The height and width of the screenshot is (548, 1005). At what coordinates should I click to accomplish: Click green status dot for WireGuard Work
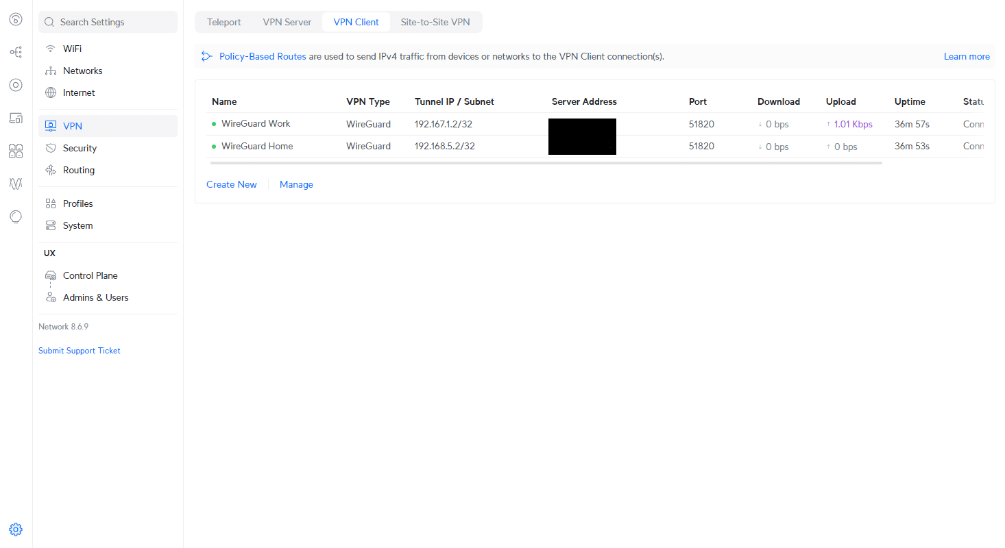pyautogui.click(x=214, y=124)
